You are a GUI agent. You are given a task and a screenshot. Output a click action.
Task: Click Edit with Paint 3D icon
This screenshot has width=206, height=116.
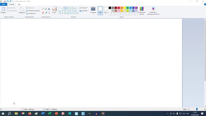(153, 9)
